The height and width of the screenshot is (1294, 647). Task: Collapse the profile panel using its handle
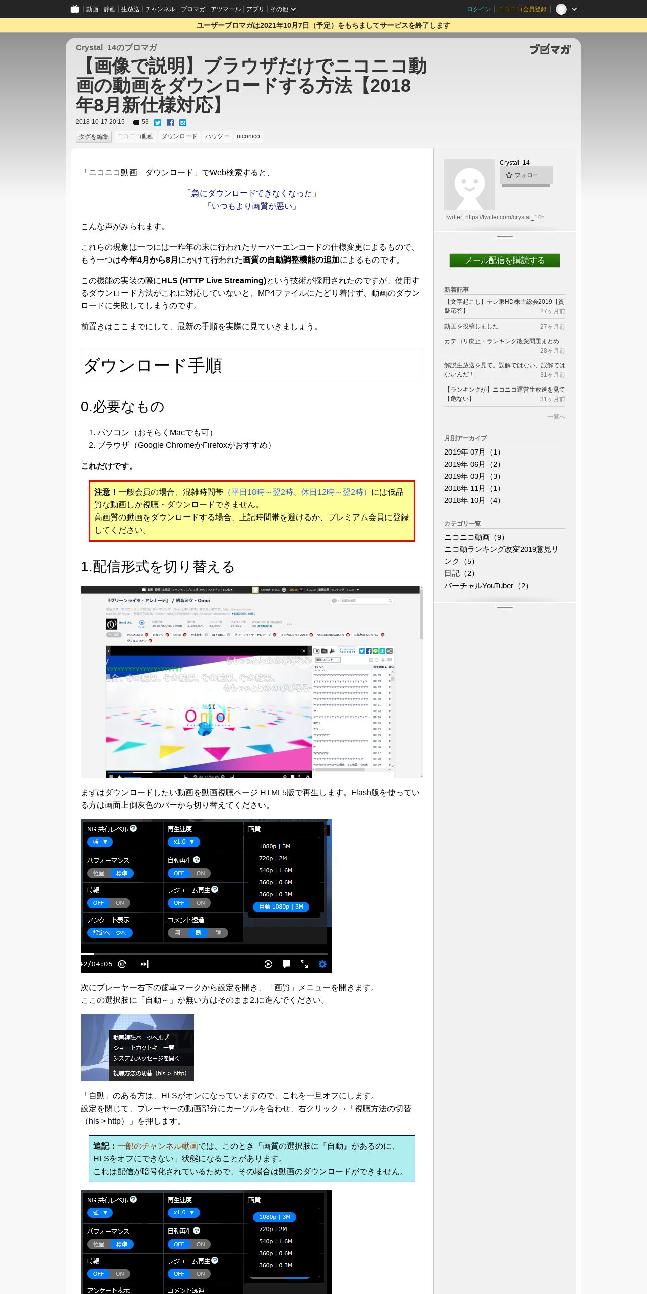click(505, 236)
